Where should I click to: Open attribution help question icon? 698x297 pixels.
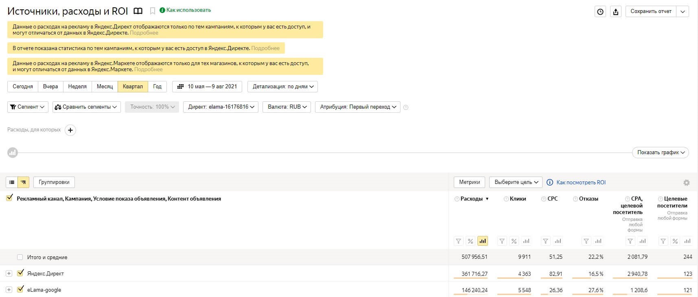[x=406, y=107]
